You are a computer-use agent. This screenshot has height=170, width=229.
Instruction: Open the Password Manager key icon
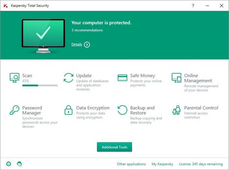point(15,110)
